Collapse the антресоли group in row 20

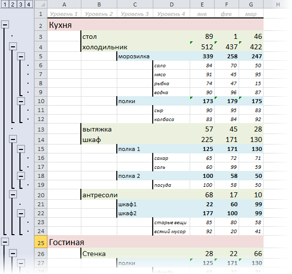point(13,195)
